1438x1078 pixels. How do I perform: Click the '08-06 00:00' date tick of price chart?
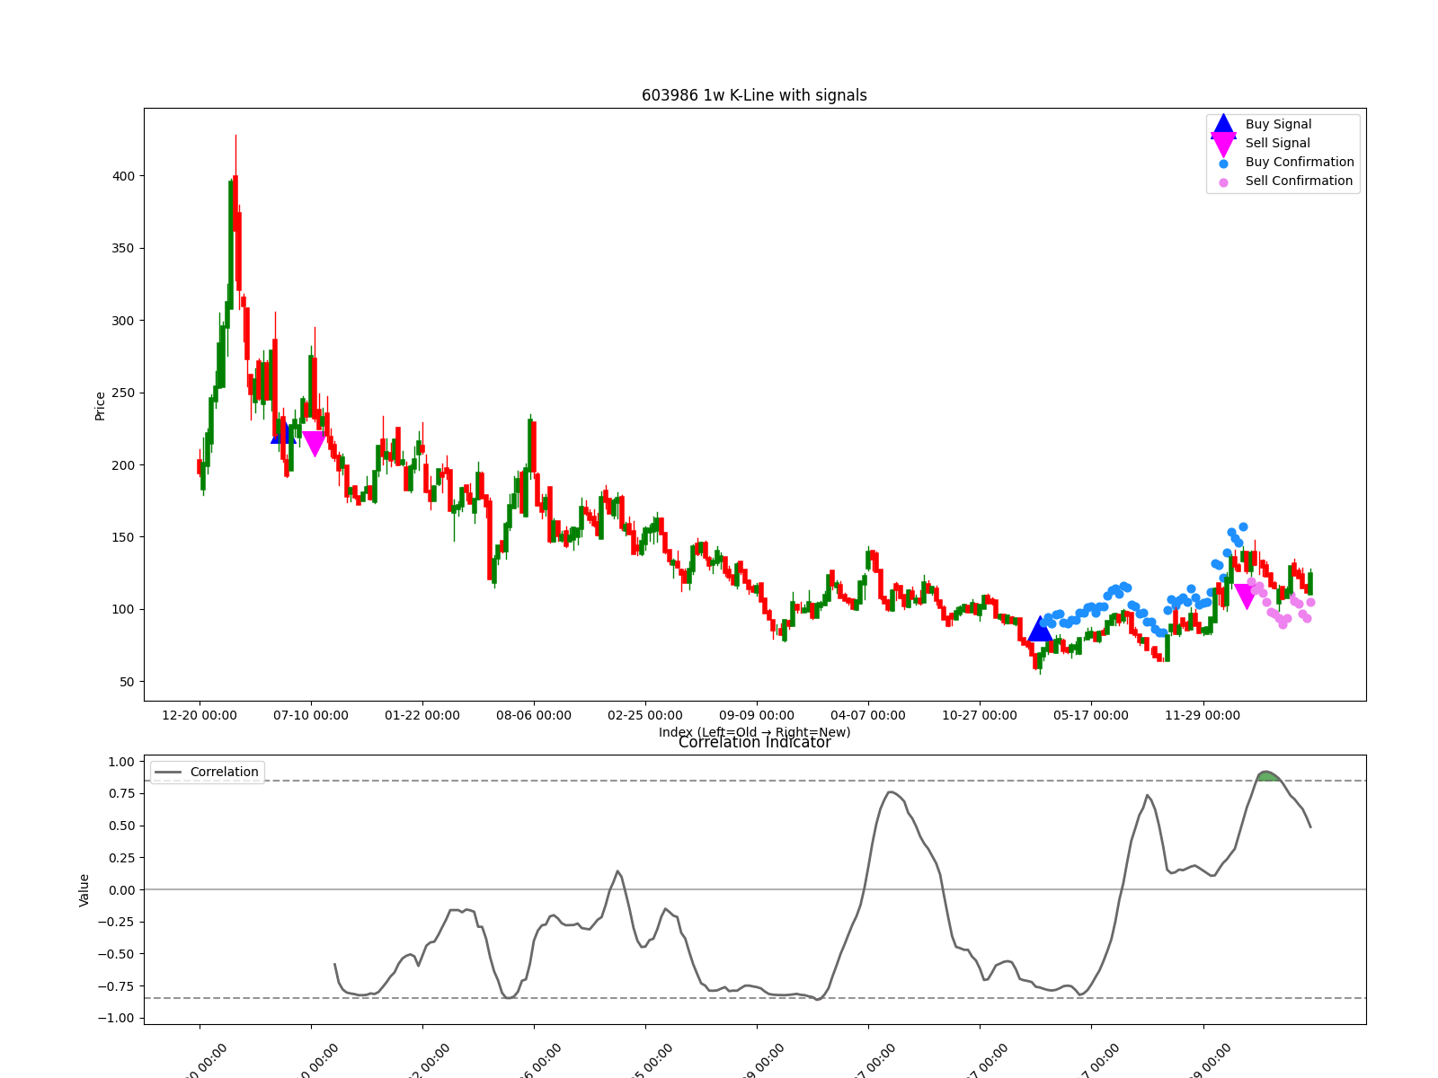click(x=534, y=716)
